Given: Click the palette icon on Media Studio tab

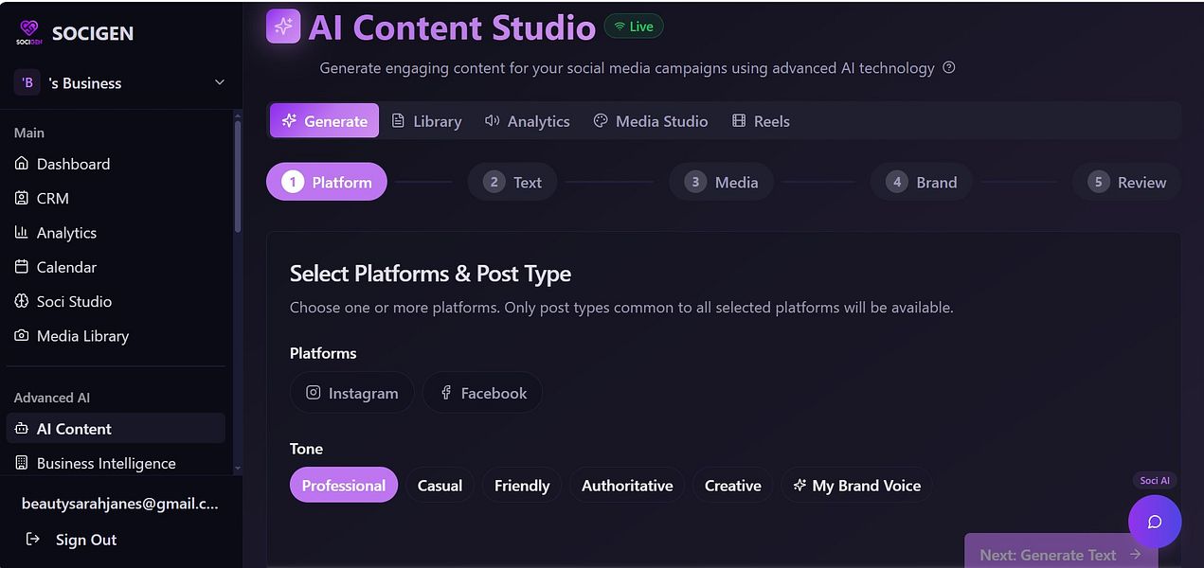Looking at the screenshot, I should (601, 120).
